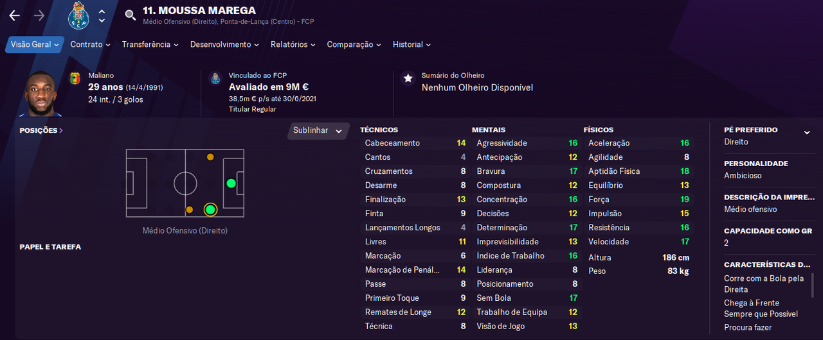This screenshot has width=823, height=340.
Task: Click the right panel vertical scrollbar
Action: [812, 286]
